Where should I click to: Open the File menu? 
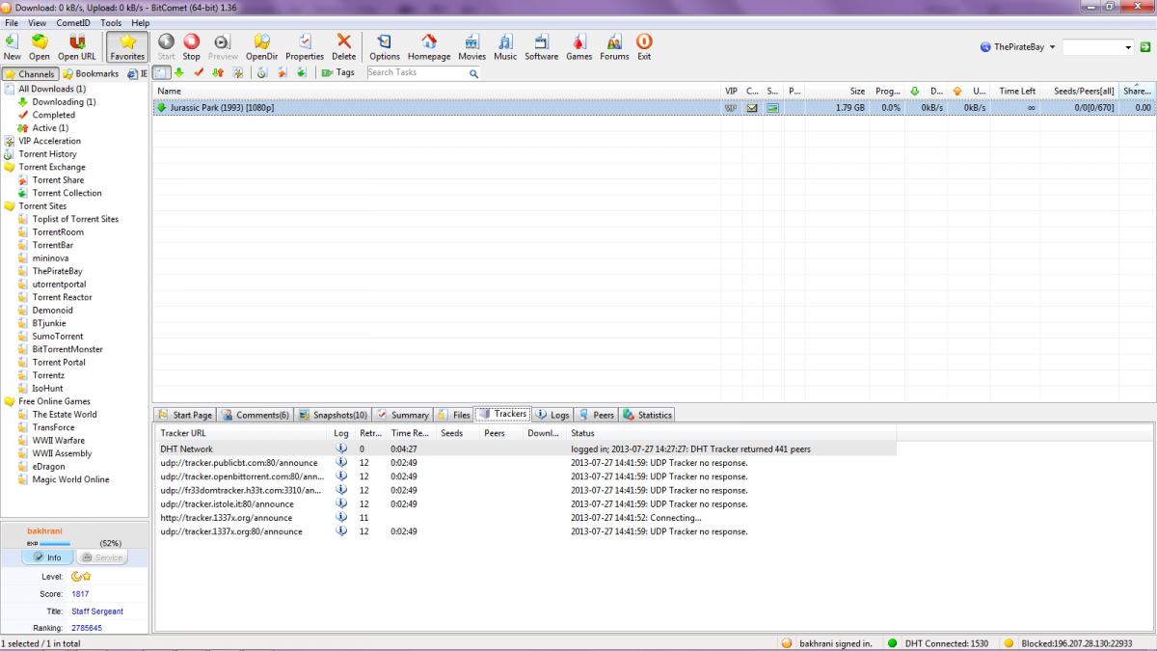pyautogui.click(x=12, y=22)
